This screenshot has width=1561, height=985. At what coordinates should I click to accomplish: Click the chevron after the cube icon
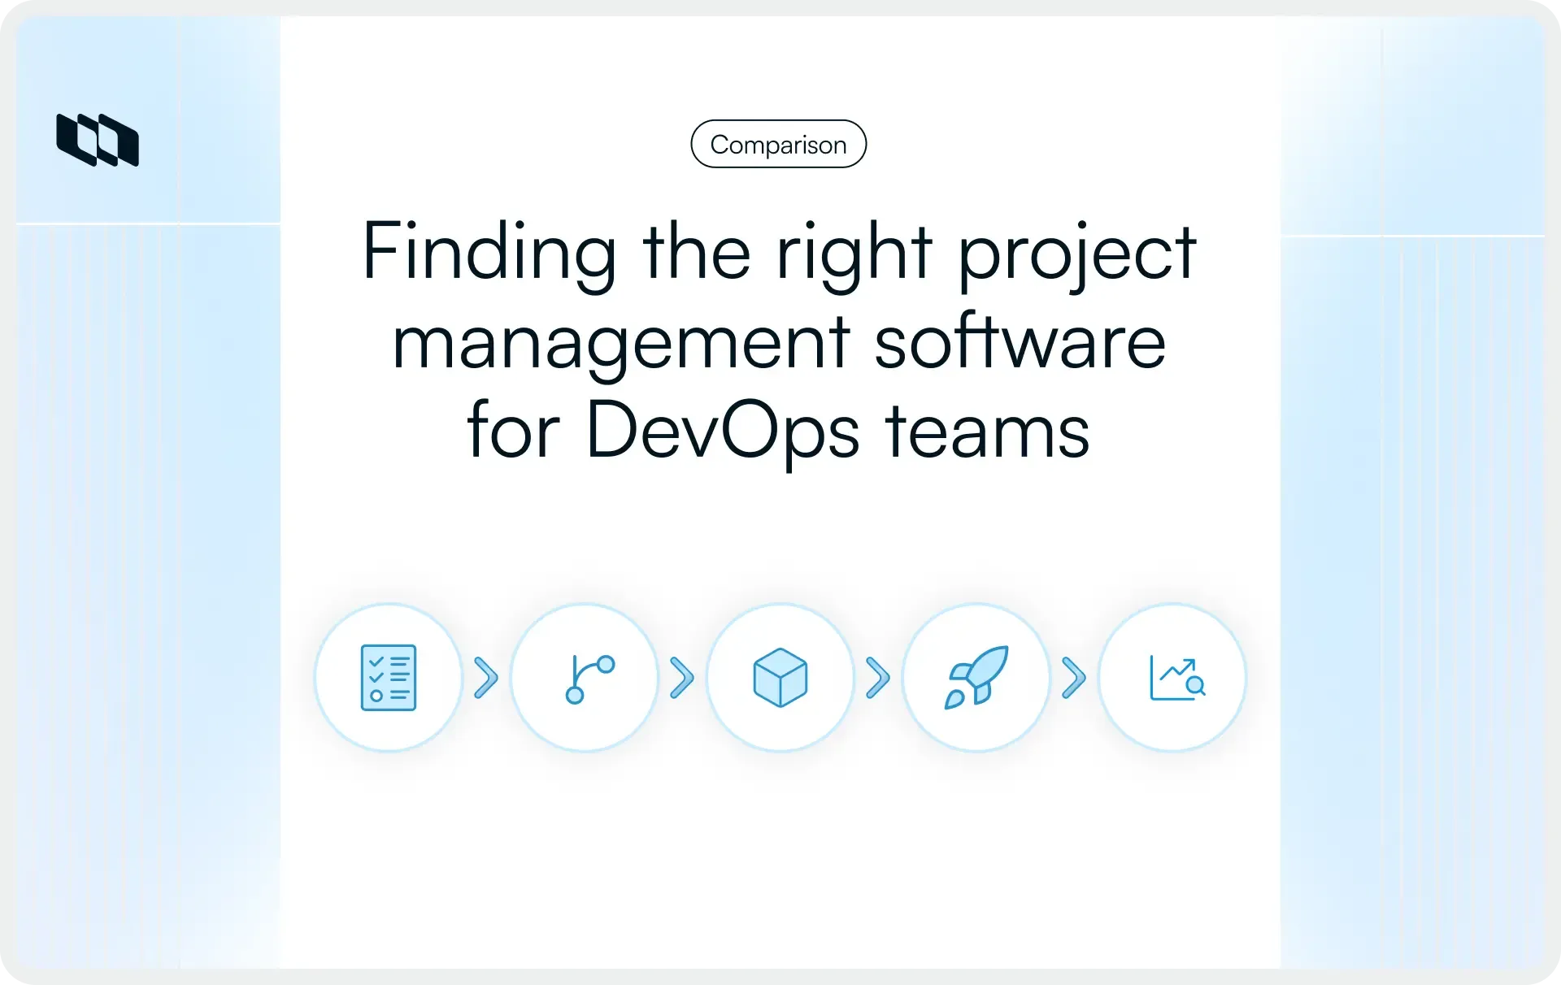point(878,678)
